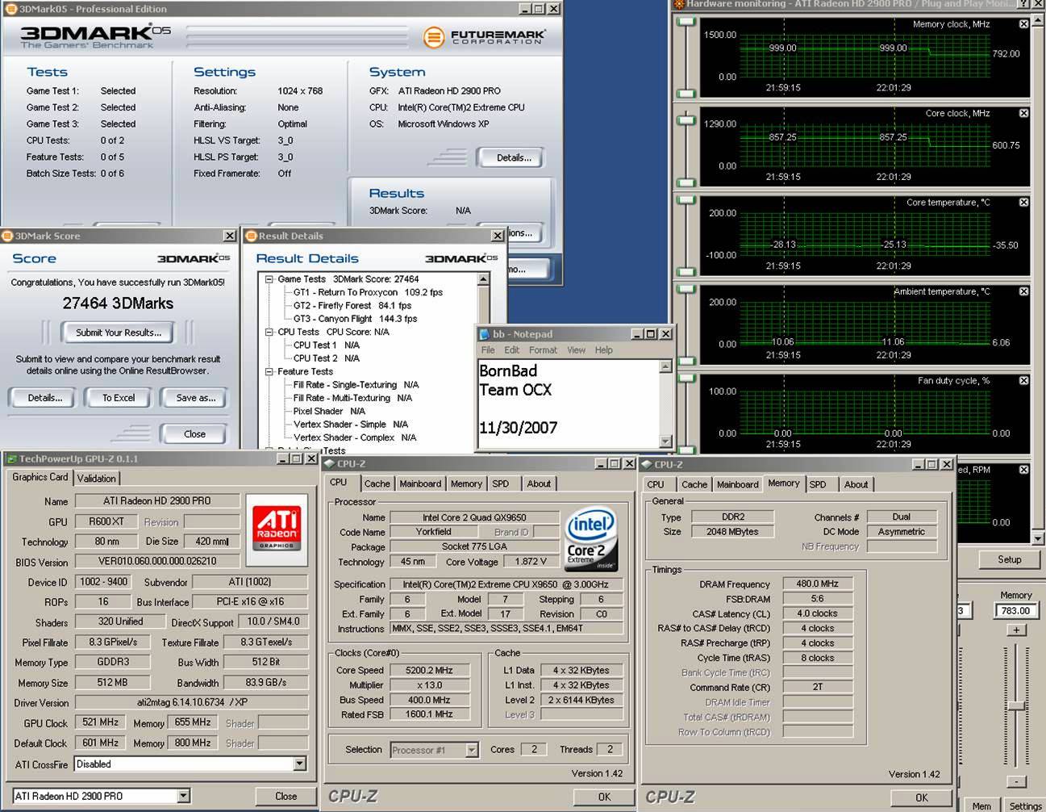Image resolution: width=1046 pixels, height=812 pixels.
Task: Click the Close button in 3DMark Score window
Action: pos(194,433)
